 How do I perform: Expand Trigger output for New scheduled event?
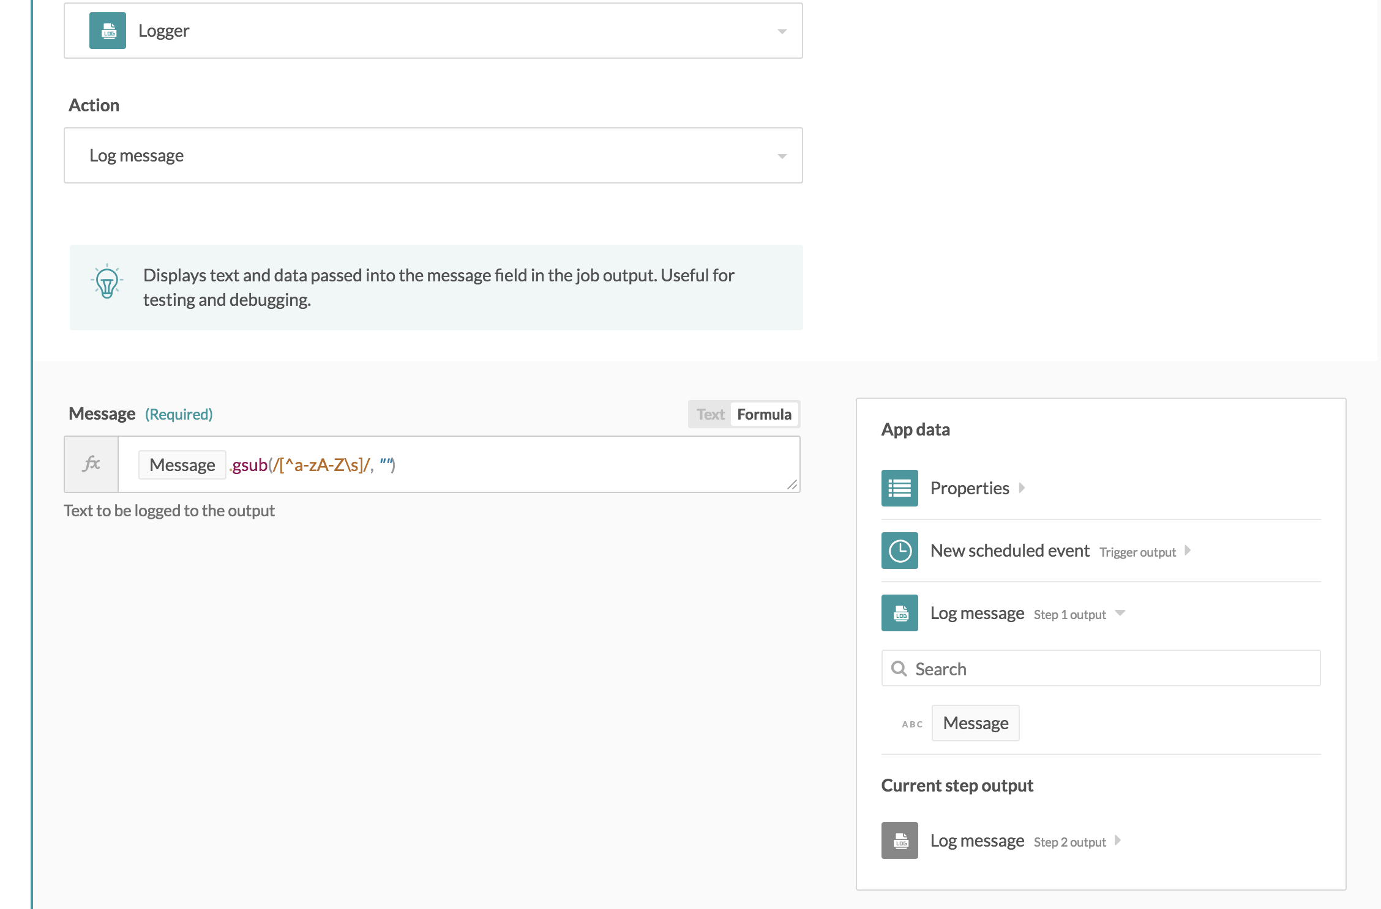click(x=1188, y=551)
